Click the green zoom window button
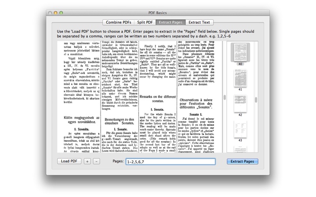Image resolution: width=316 pixels, height=197 pixels. coord(61,13)
